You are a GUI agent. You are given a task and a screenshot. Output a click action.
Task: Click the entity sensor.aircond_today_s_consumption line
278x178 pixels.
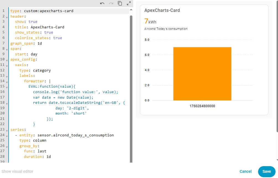click(64, 135)
